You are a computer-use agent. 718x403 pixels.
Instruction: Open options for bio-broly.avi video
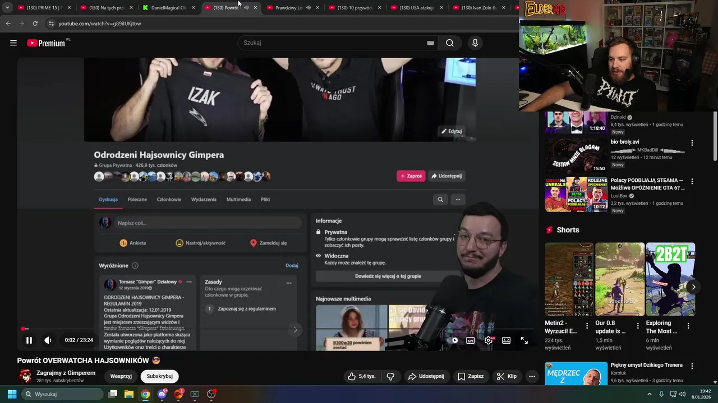[692, 143]
